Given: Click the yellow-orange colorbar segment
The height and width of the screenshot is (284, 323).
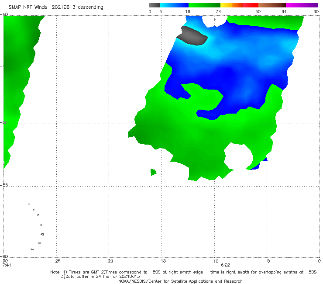Looking at the screenshot, I should tap(232, 5).
